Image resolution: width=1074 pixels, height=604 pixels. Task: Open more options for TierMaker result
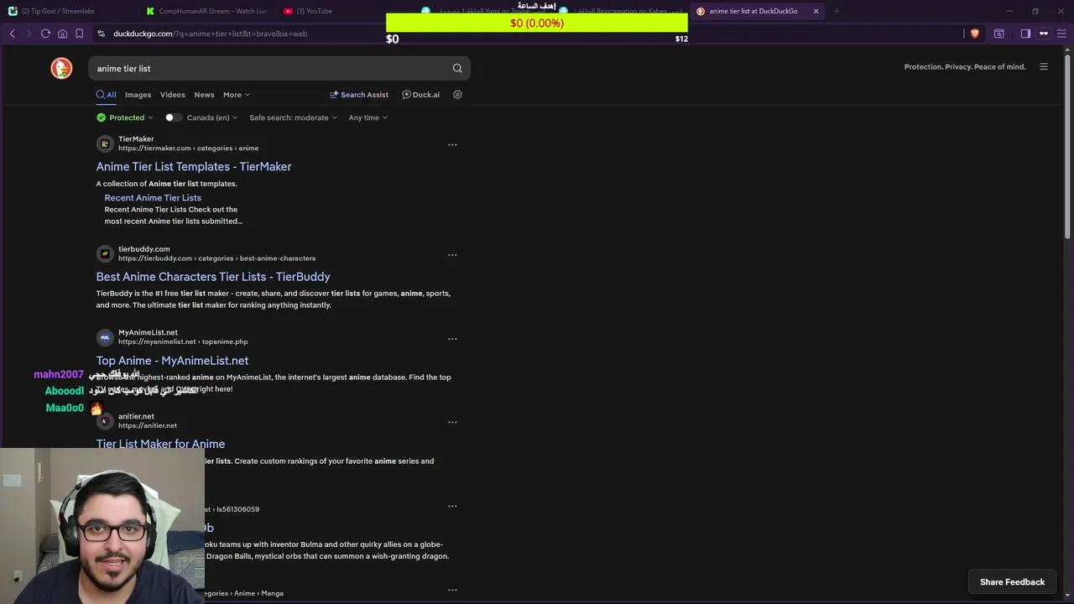point(452,145)
